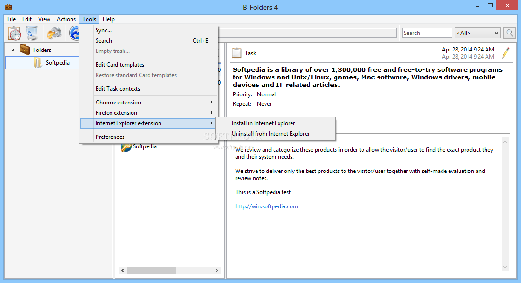This screenshot has width=521, height=283.
Task: Click the list horizontal scrollbar thumb
Action: coord(151,270)
